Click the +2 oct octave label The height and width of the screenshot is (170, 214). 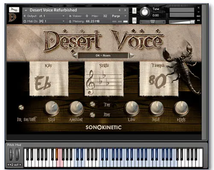click(14, 164)
